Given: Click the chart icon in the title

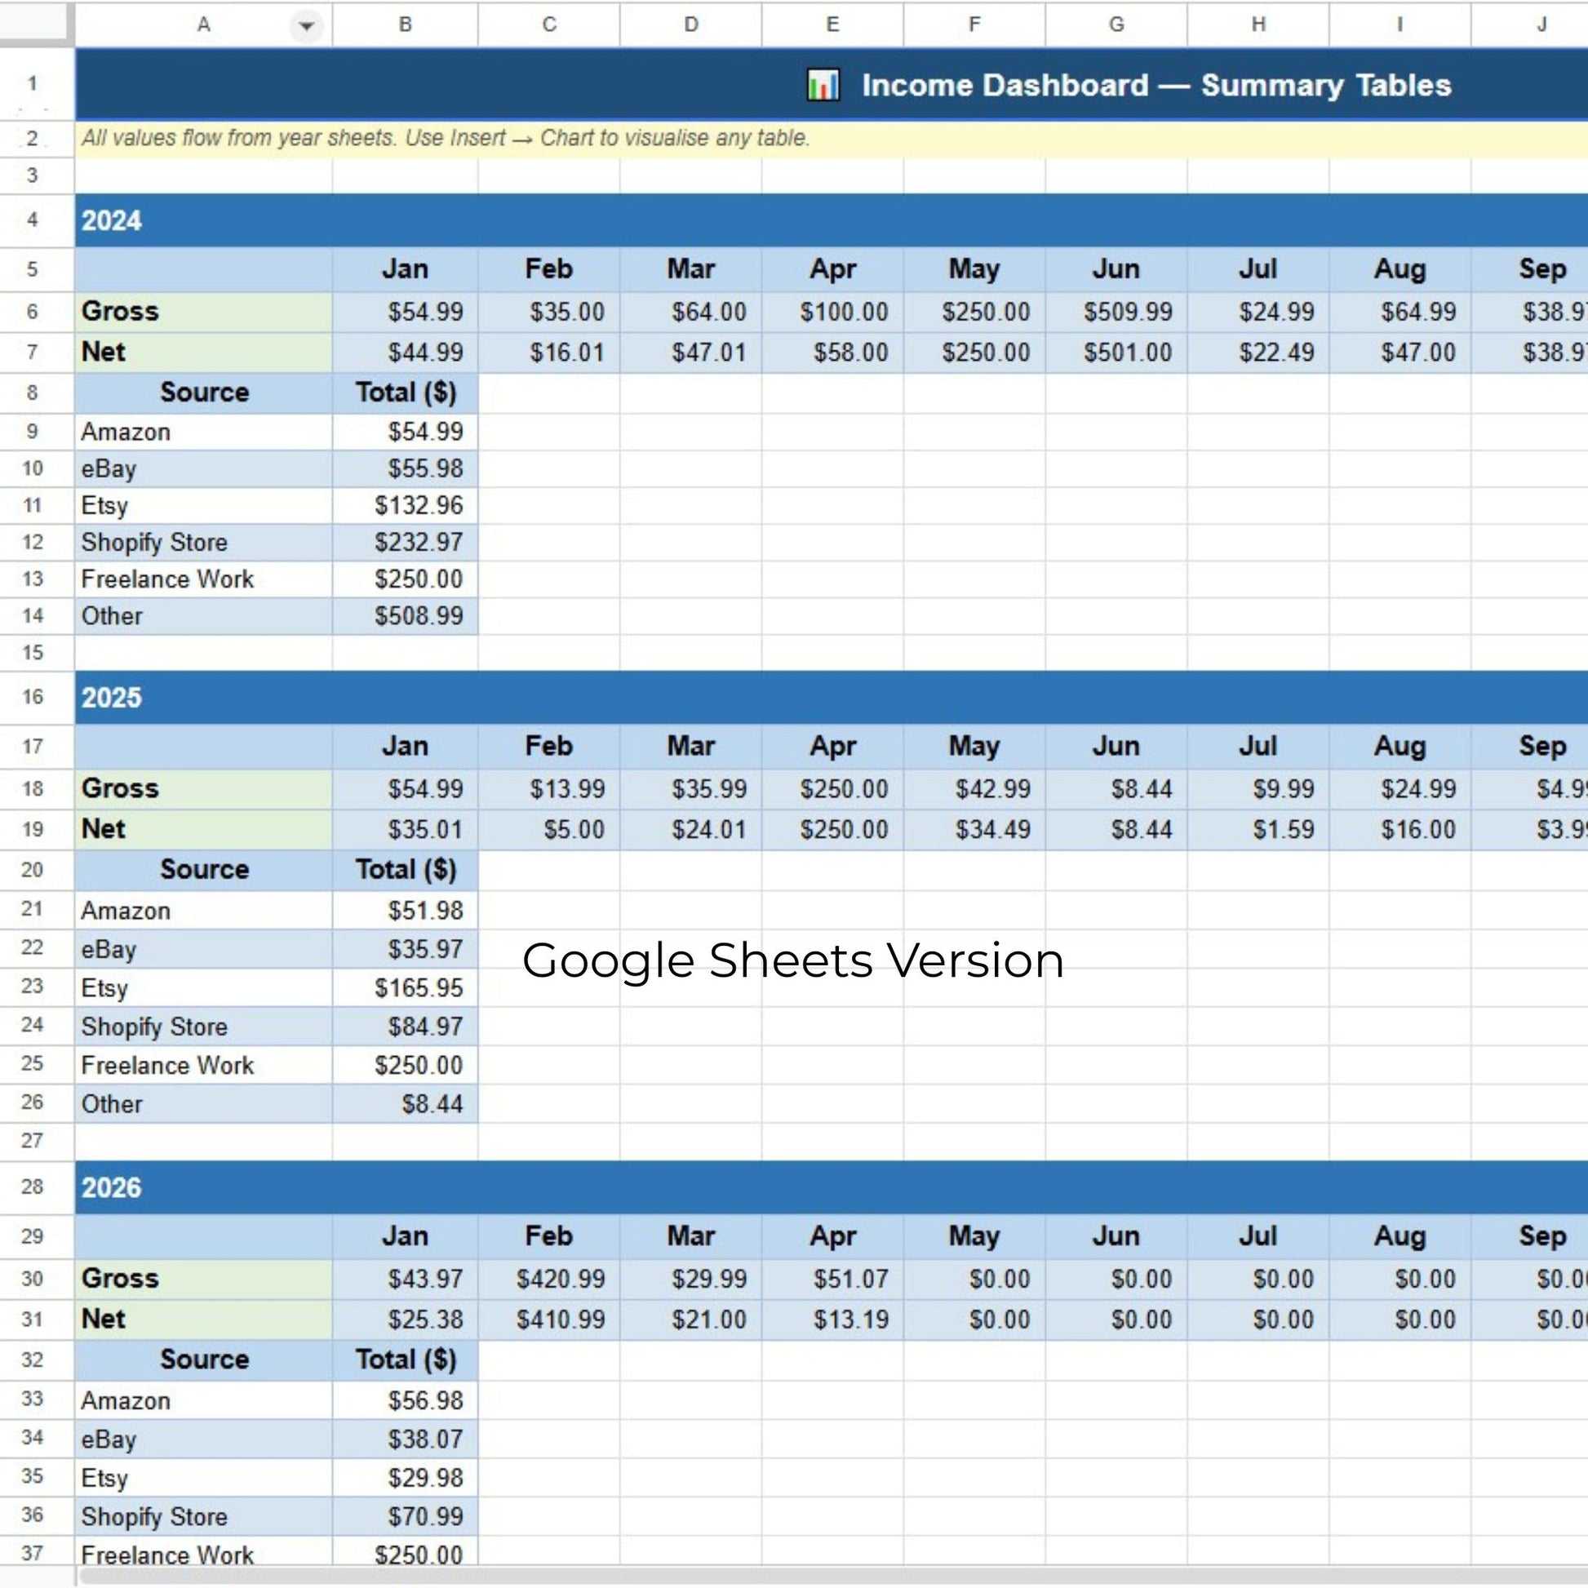Looking at the screenshot, I should [823, 85].
